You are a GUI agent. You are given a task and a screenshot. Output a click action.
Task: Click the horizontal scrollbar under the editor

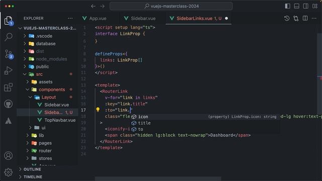coord(158,178)
